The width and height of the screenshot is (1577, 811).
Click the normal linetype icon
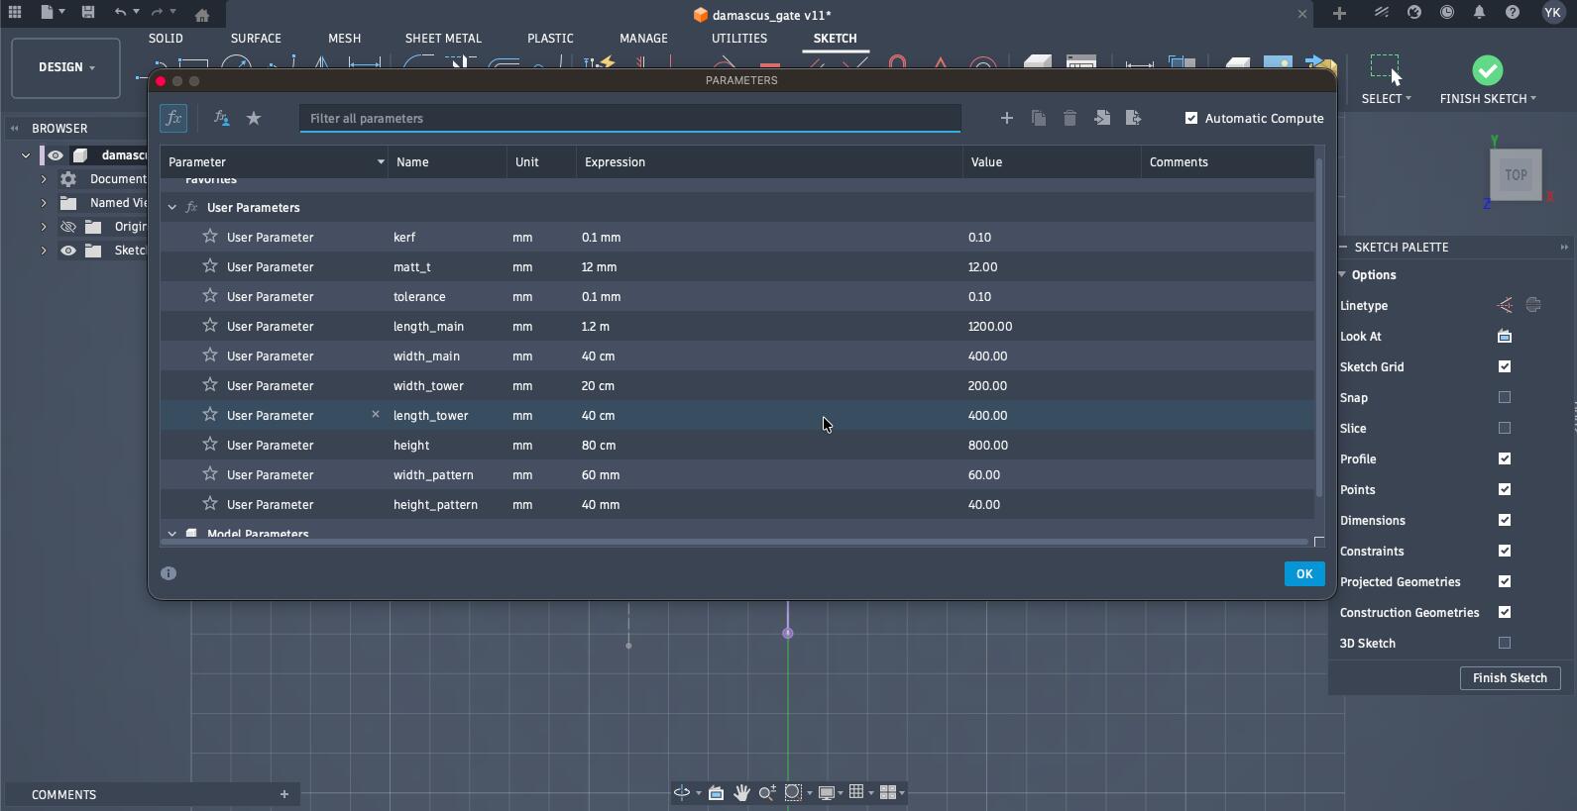(x=1505, y=305)
